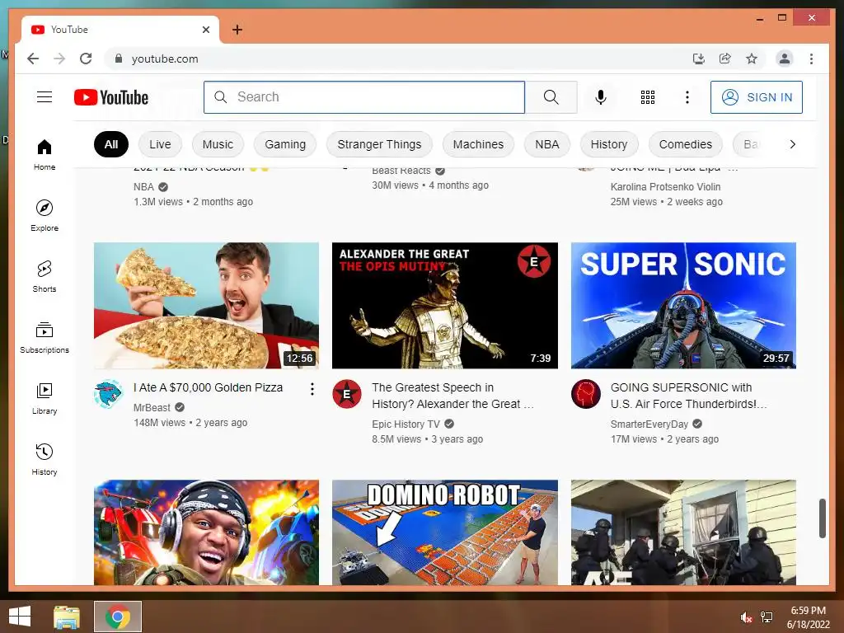844x633 pixels.
Task: Reload the page
Action: (x=86, y=59)
